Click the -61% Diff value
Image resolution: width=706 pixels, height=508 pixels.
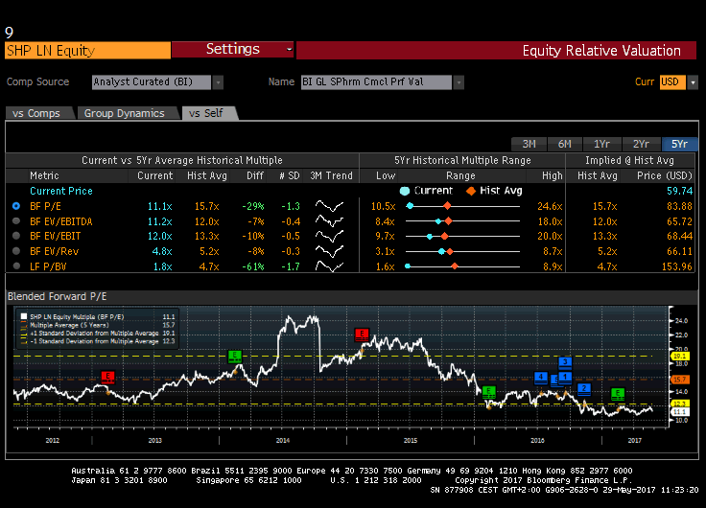tap(252, 266)
